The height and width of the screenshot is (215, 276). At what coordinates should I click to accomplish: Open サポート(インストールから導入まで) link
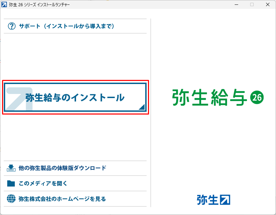coord(66,26)
